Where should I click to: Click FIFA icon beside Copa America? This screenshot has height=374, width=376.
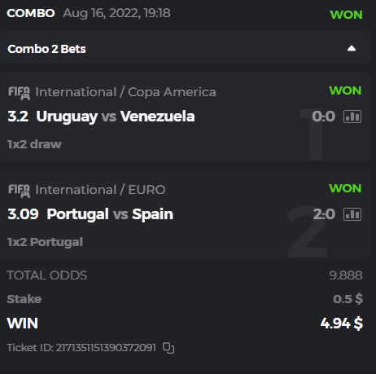[x=19, y=93]
